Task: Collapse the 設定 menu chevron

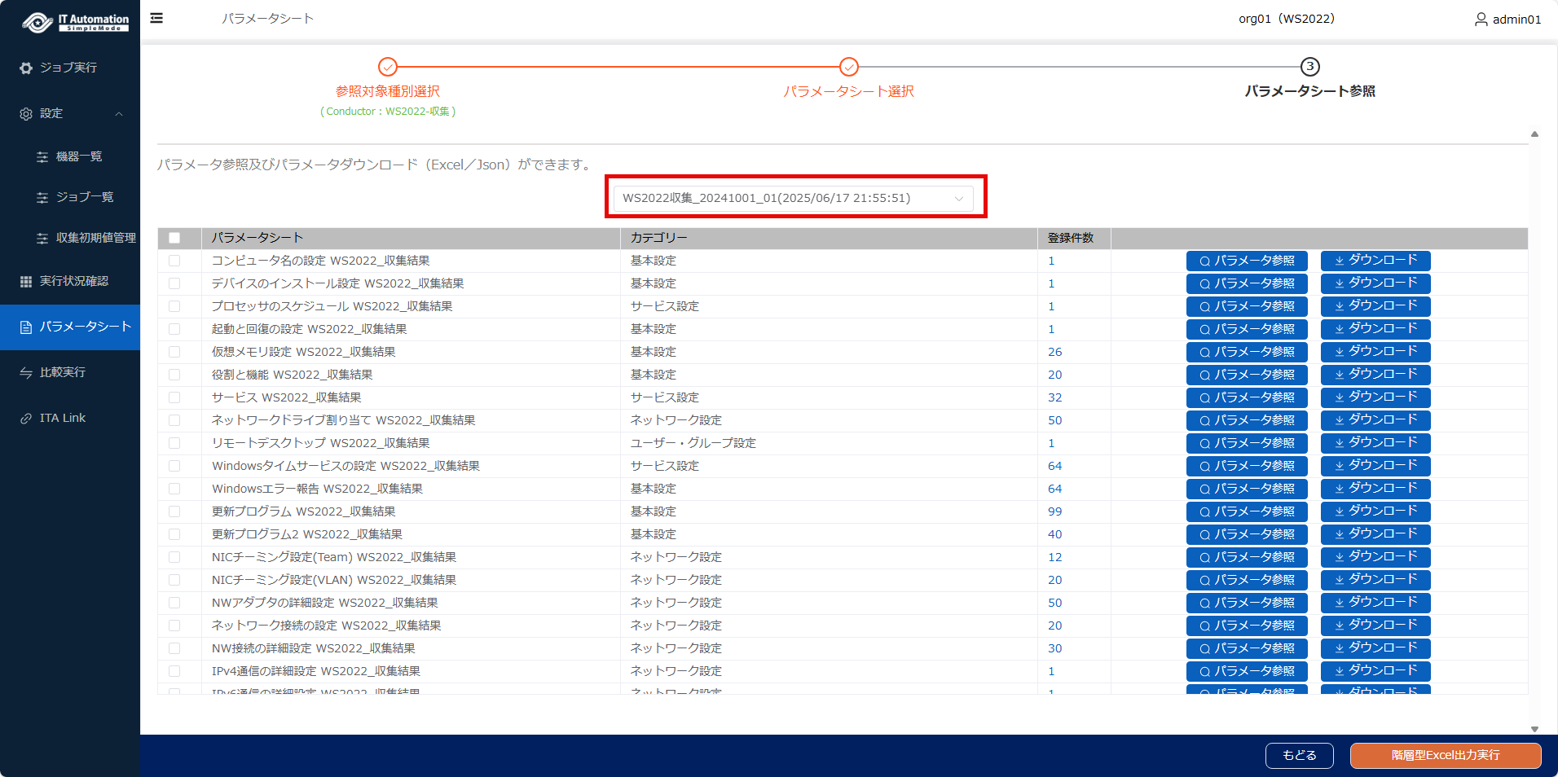Action: pos(119,114)
